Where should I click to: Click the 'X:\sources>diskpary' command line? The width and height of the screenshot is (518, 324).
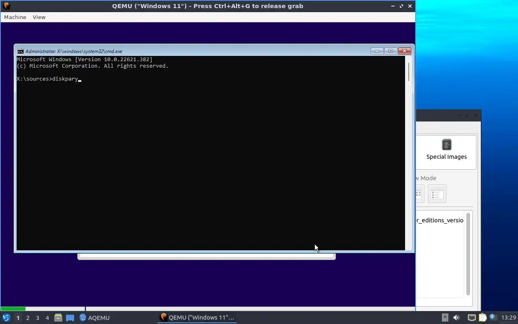pyautogui.click(x=49, y=79)
